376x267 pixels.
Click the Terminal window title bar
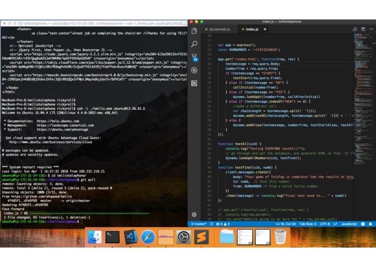pos(94,23)
